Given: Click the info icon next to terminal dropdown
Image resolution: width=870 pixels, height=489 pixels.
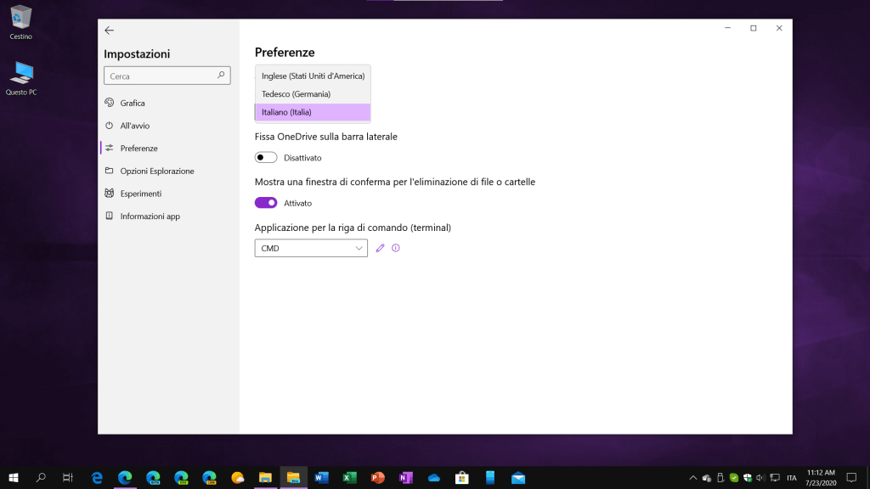Looking at the screenshot, I should (x=396, y=248).
